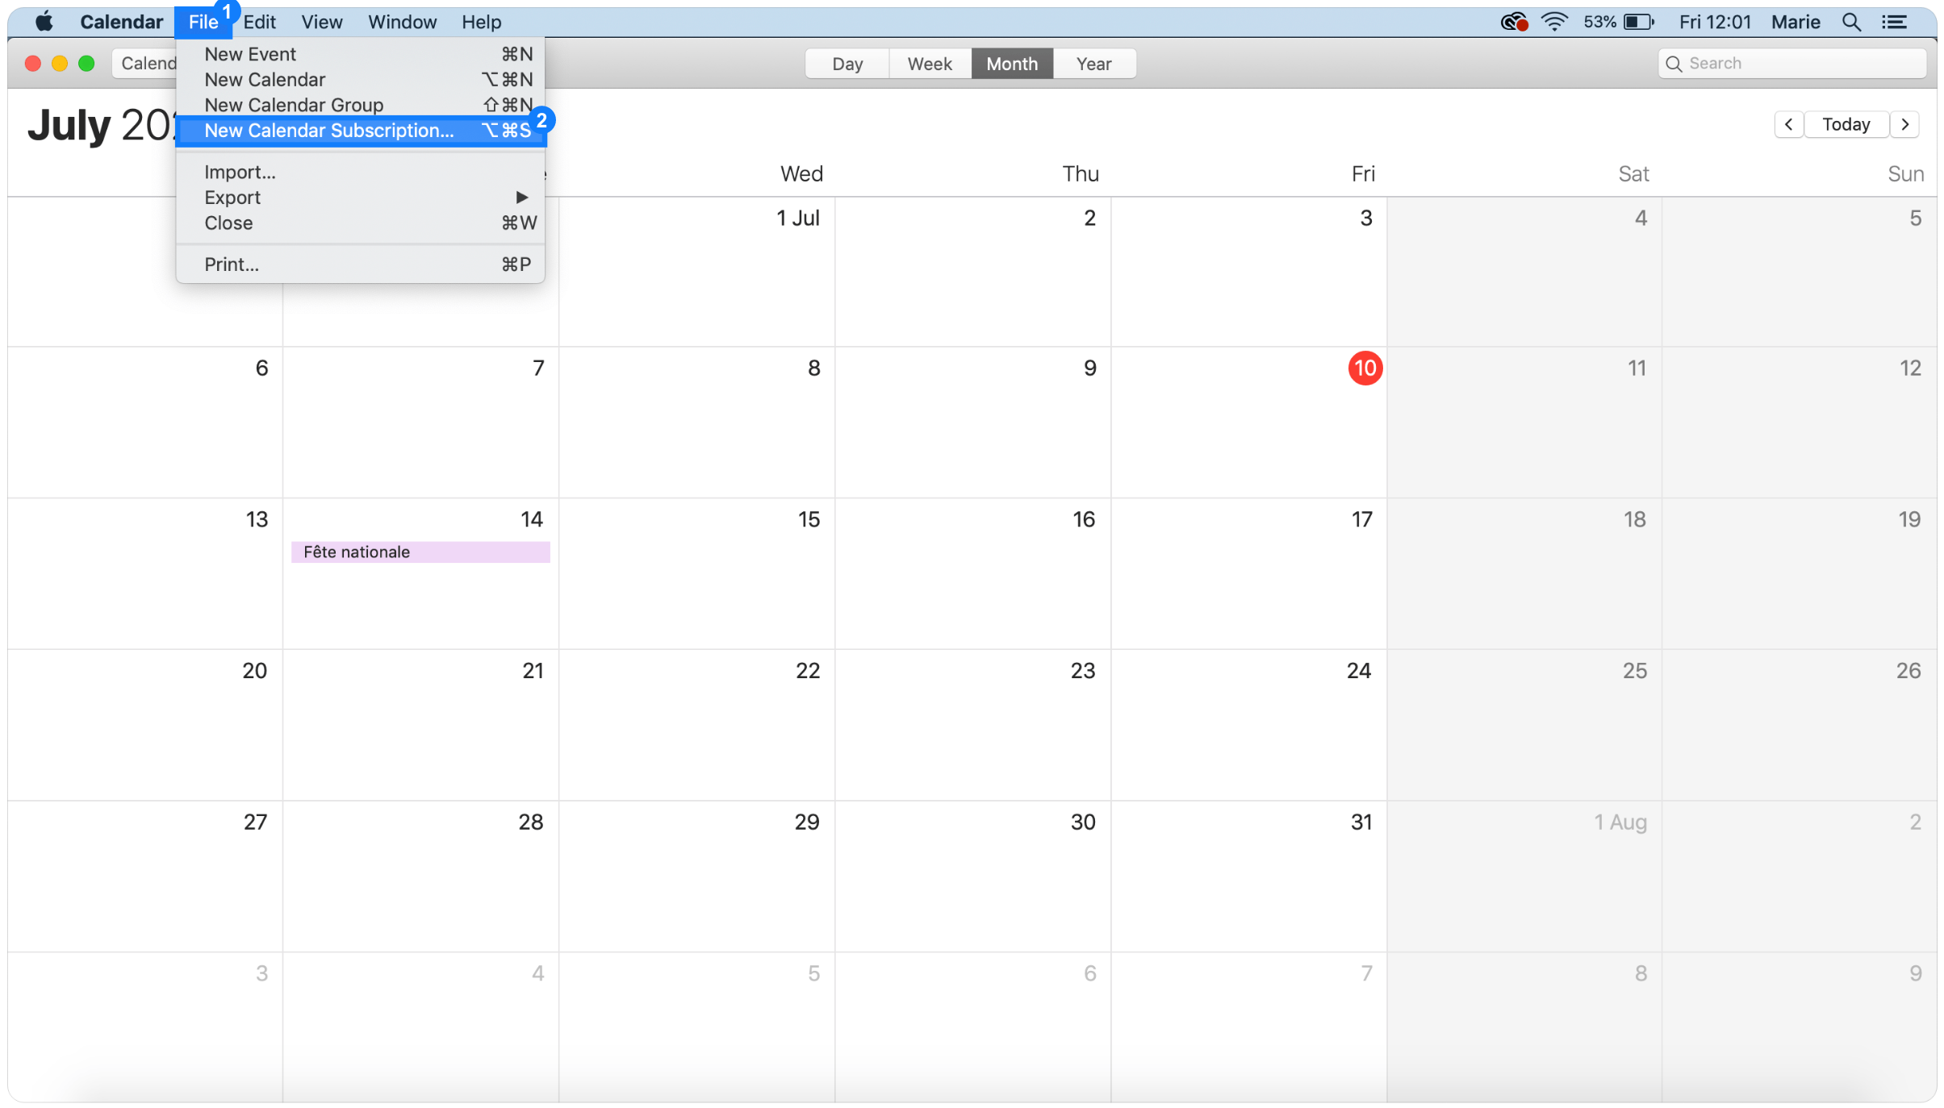This screenshot has width=1944, height=1108.
Task: Switch to Year view
Action: pos(1094,64)
